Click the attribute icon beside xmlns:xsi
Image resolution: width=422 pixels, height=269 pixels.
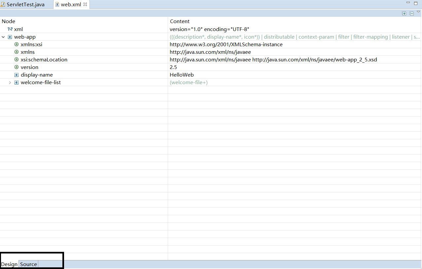tap(16, 44)
